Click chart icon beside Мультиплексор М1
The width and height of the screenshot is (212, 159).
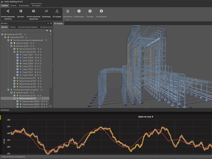click(x=38, y=49)
